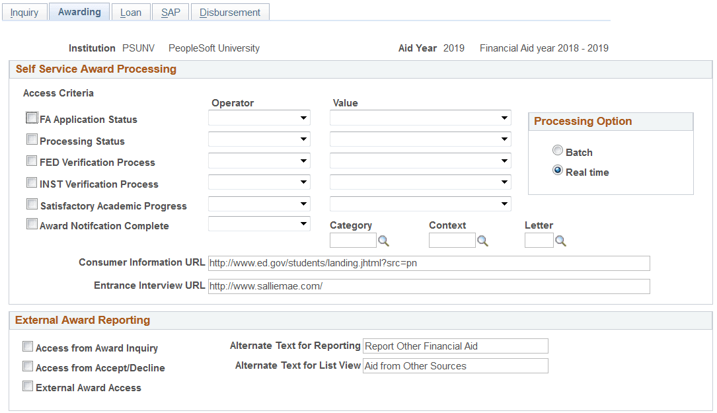Check the Award Notifcation Complete checkbox
717x413 pixels.
coord(32,223)
